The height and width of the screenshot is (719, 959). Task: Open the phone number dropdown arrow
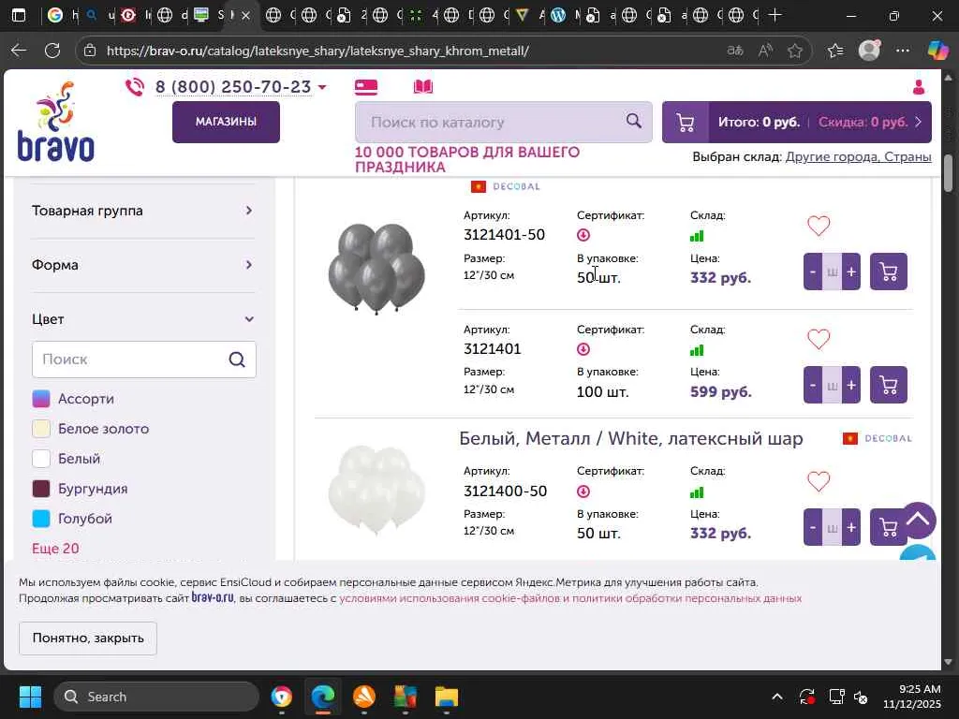click(322, 87)
